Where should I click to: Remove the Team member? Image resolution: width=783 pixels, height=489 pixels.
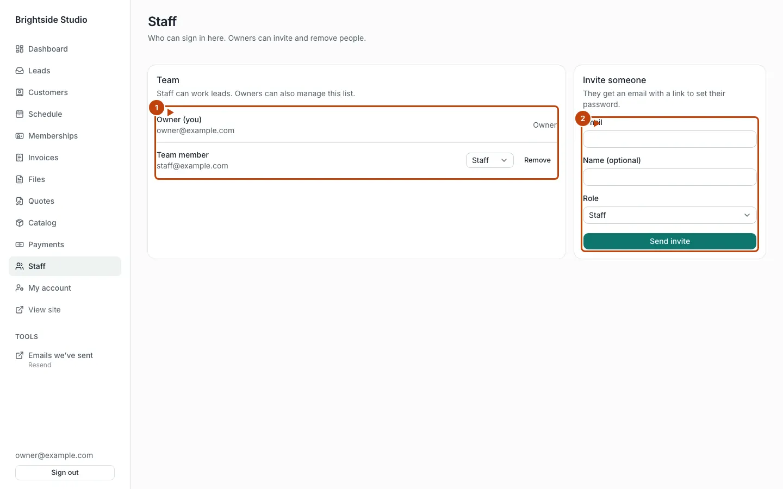click(537, 160)
